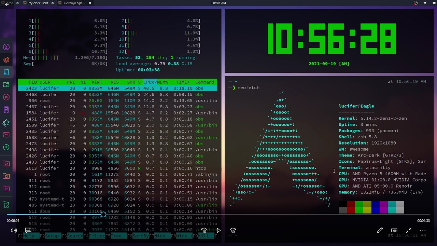
Task: Open the mail client dock icon
Action: (6, 135)
